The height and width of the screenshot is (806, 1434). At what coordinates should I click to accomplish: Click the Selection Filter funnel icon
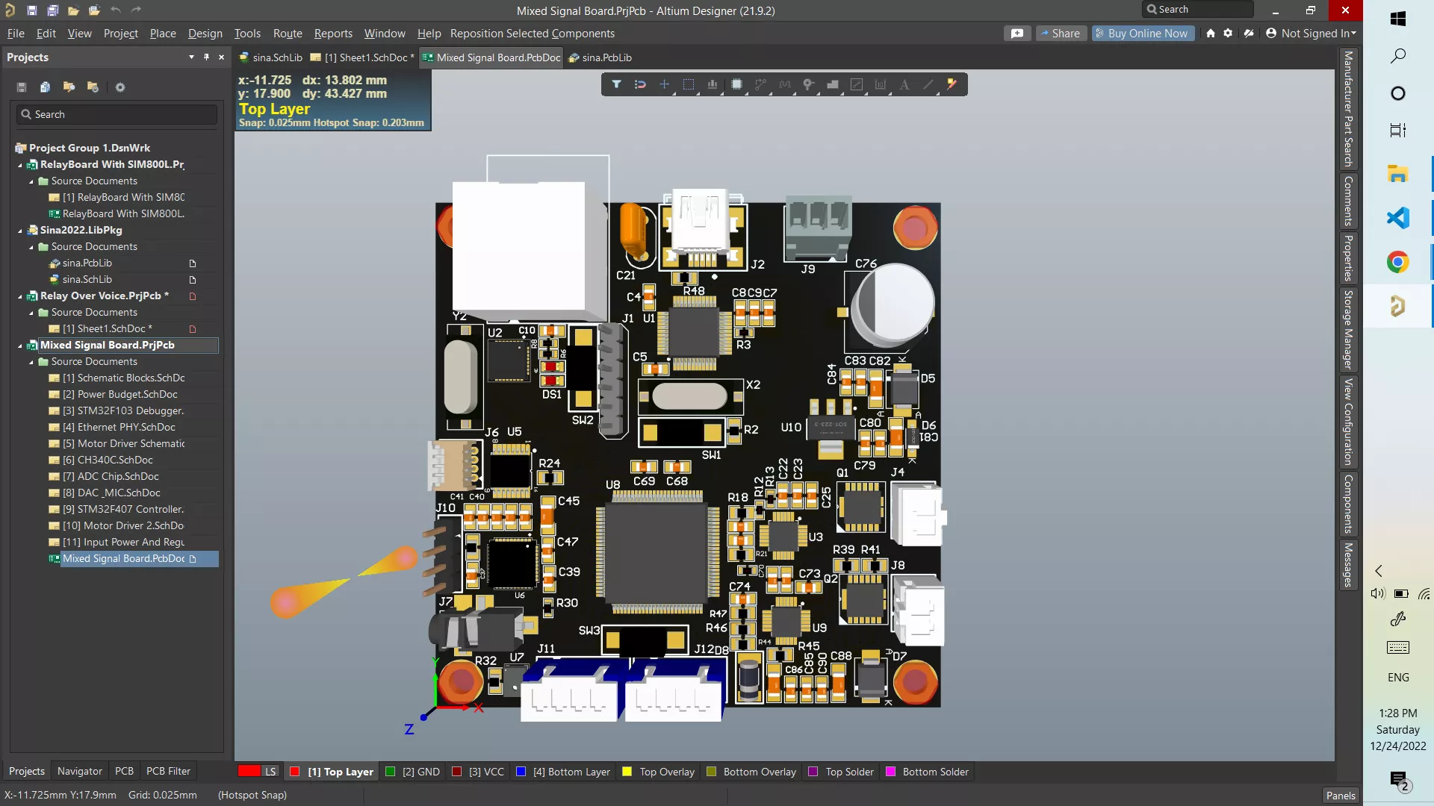616,84
